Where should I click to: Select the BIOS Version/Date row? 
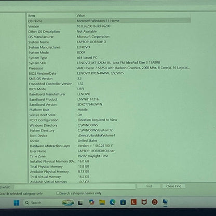tap(109, 73)
